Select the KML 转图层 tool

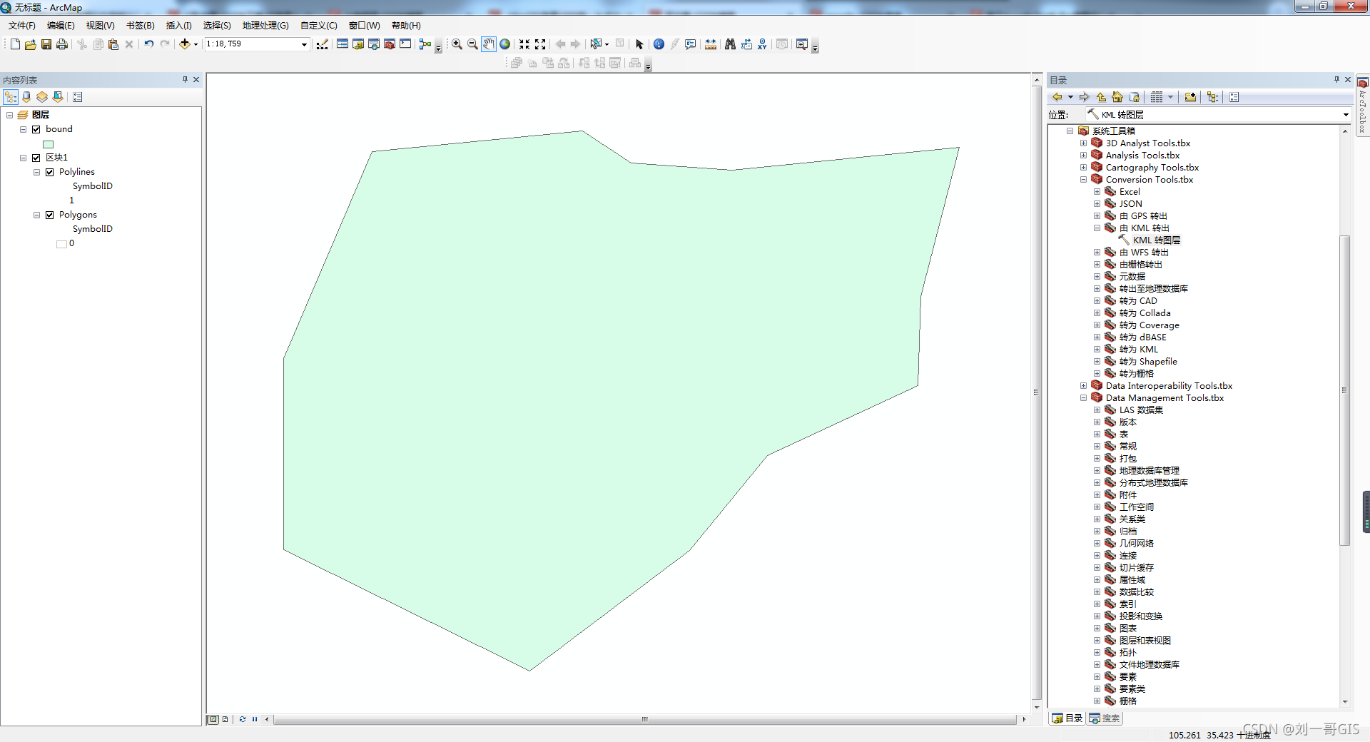tap(1156, 240)
